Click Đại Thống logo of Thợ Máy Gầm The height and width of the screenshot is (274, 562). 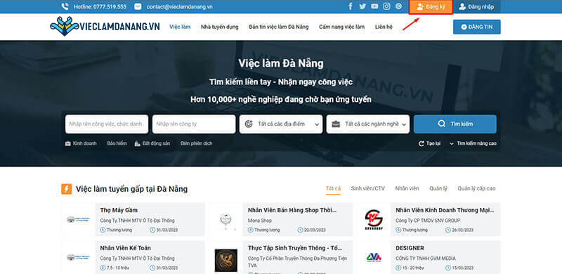pyautogui.click(x=78, y=219)
